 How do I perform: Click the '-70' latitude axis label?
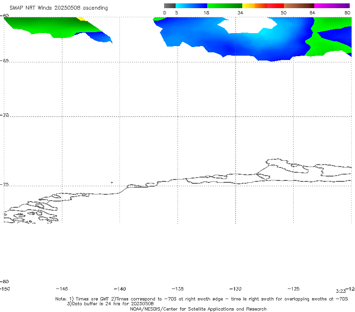point(4,115)
